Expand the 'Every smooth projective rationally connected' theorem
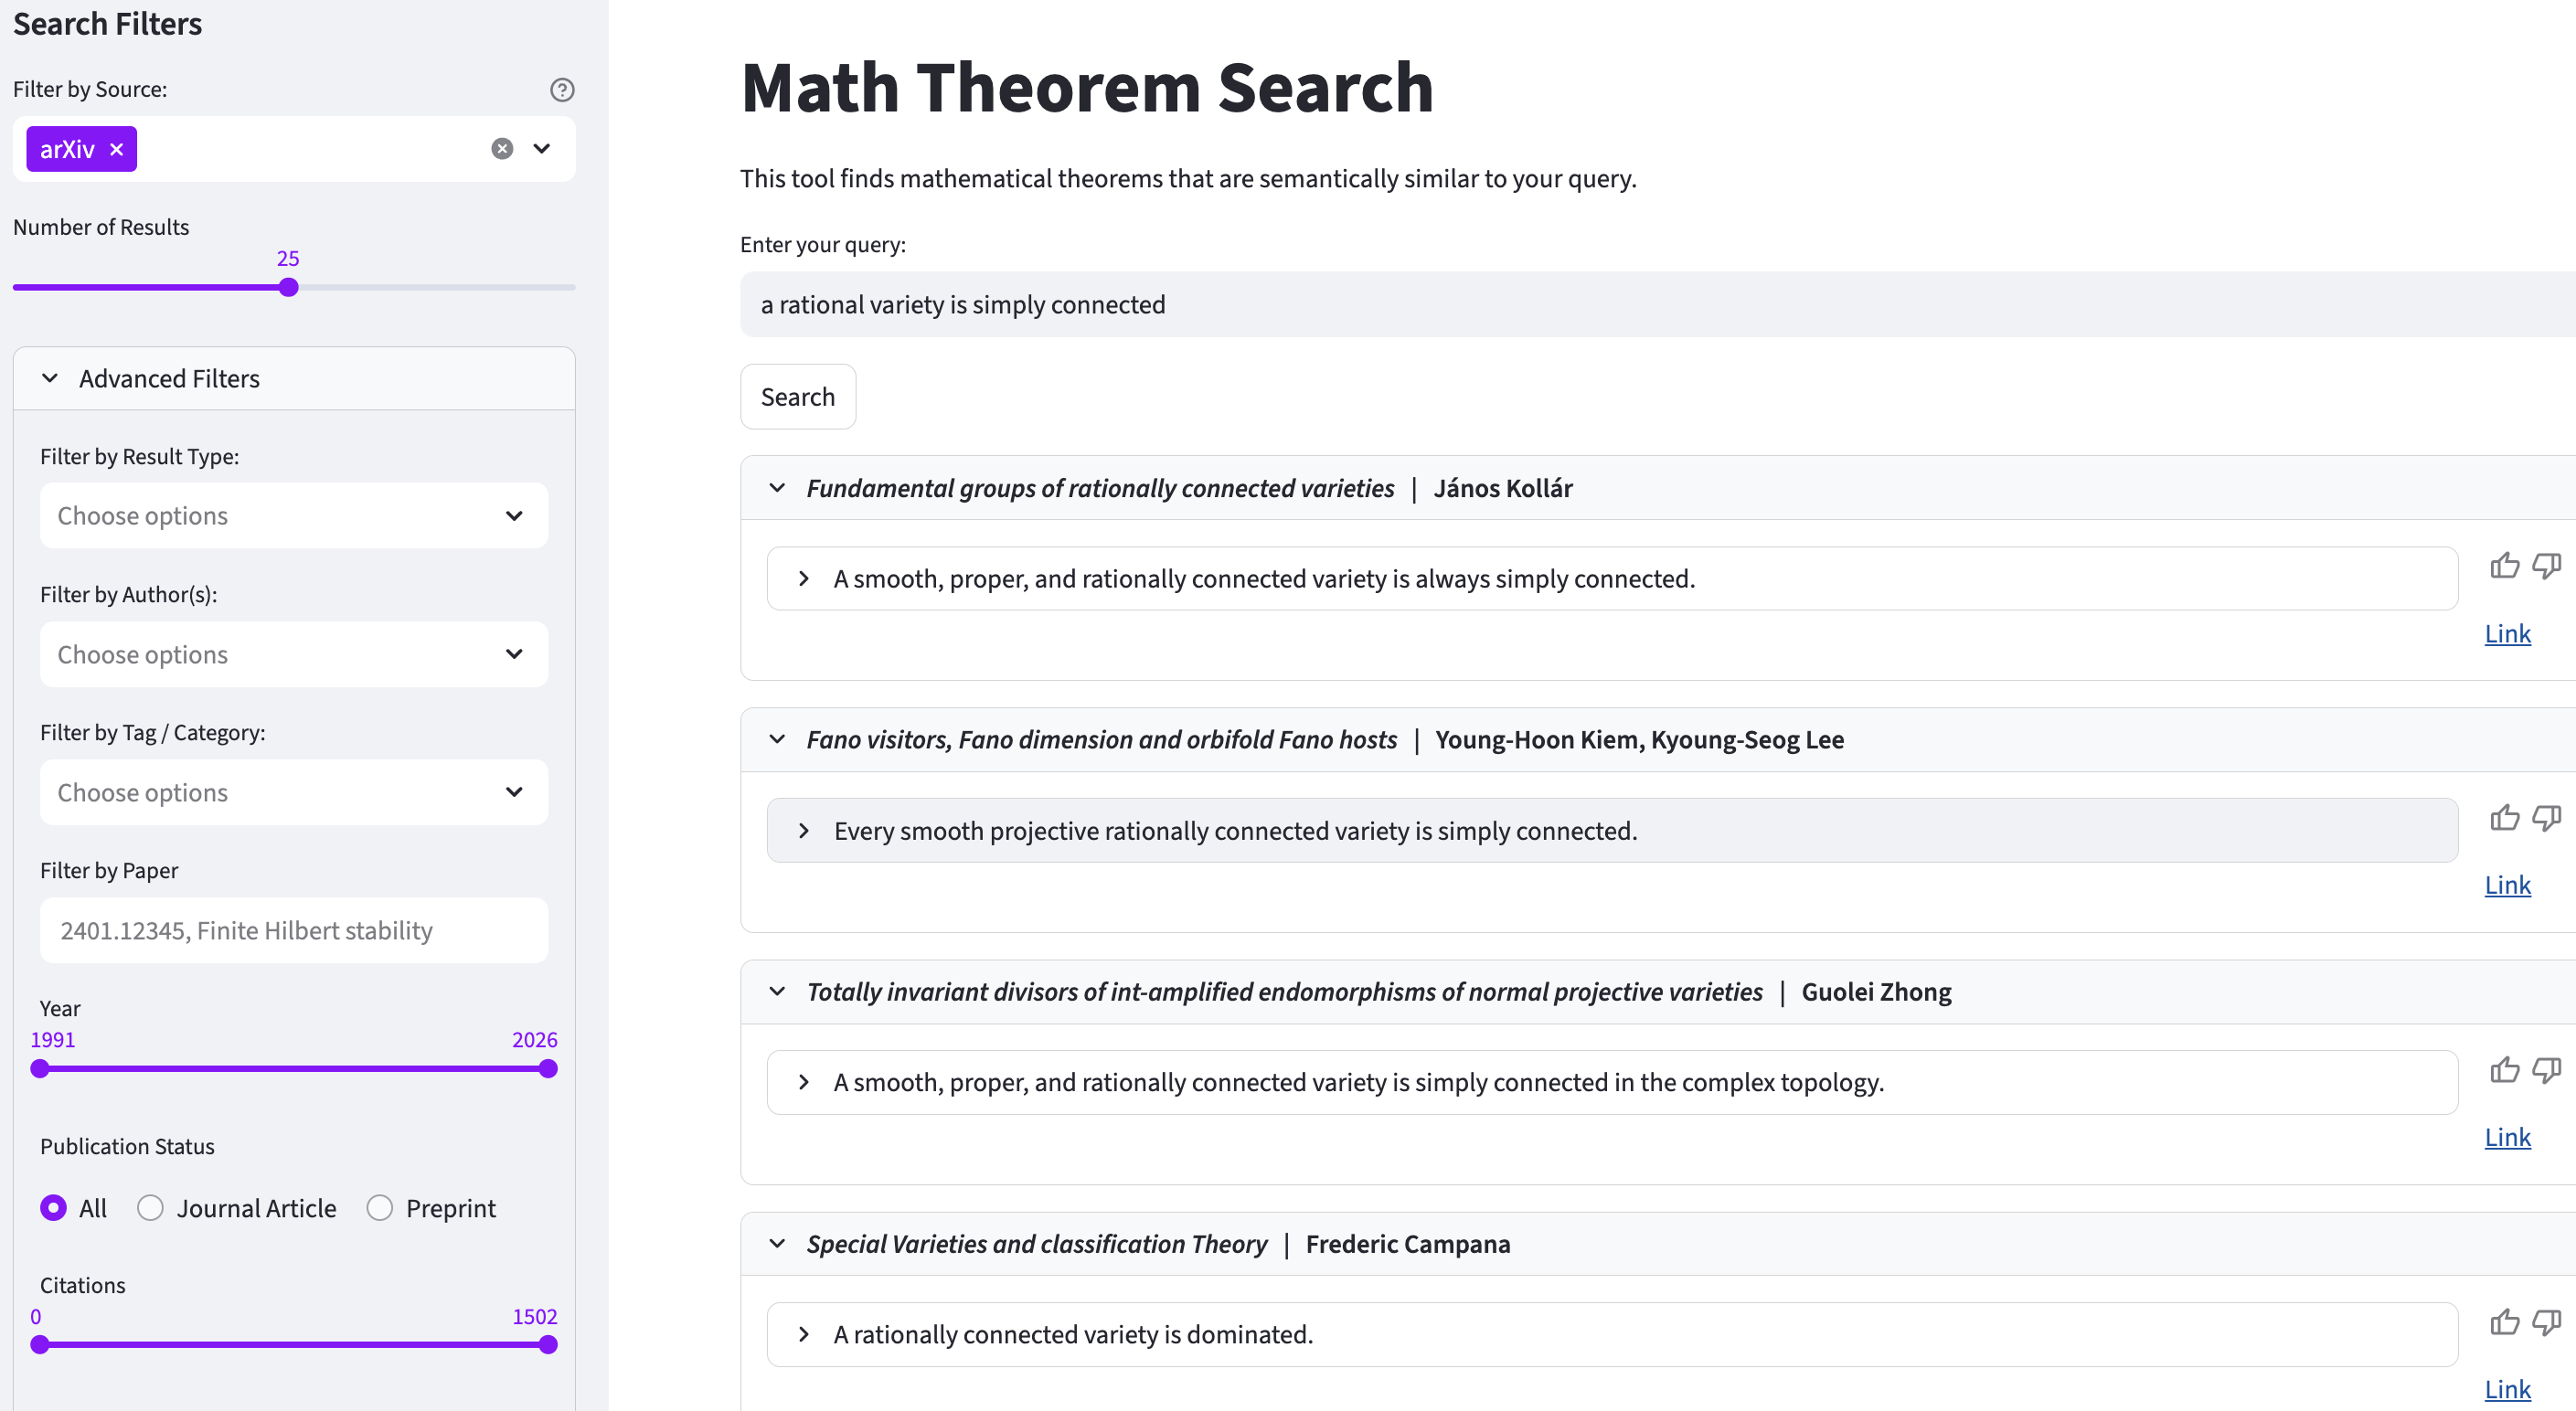 [804, 831]
